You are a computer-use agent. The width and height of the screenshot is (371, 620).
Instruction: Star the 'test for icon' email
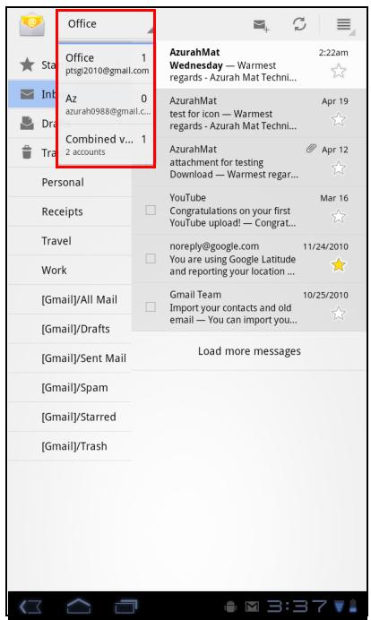[x=339, y=119]
